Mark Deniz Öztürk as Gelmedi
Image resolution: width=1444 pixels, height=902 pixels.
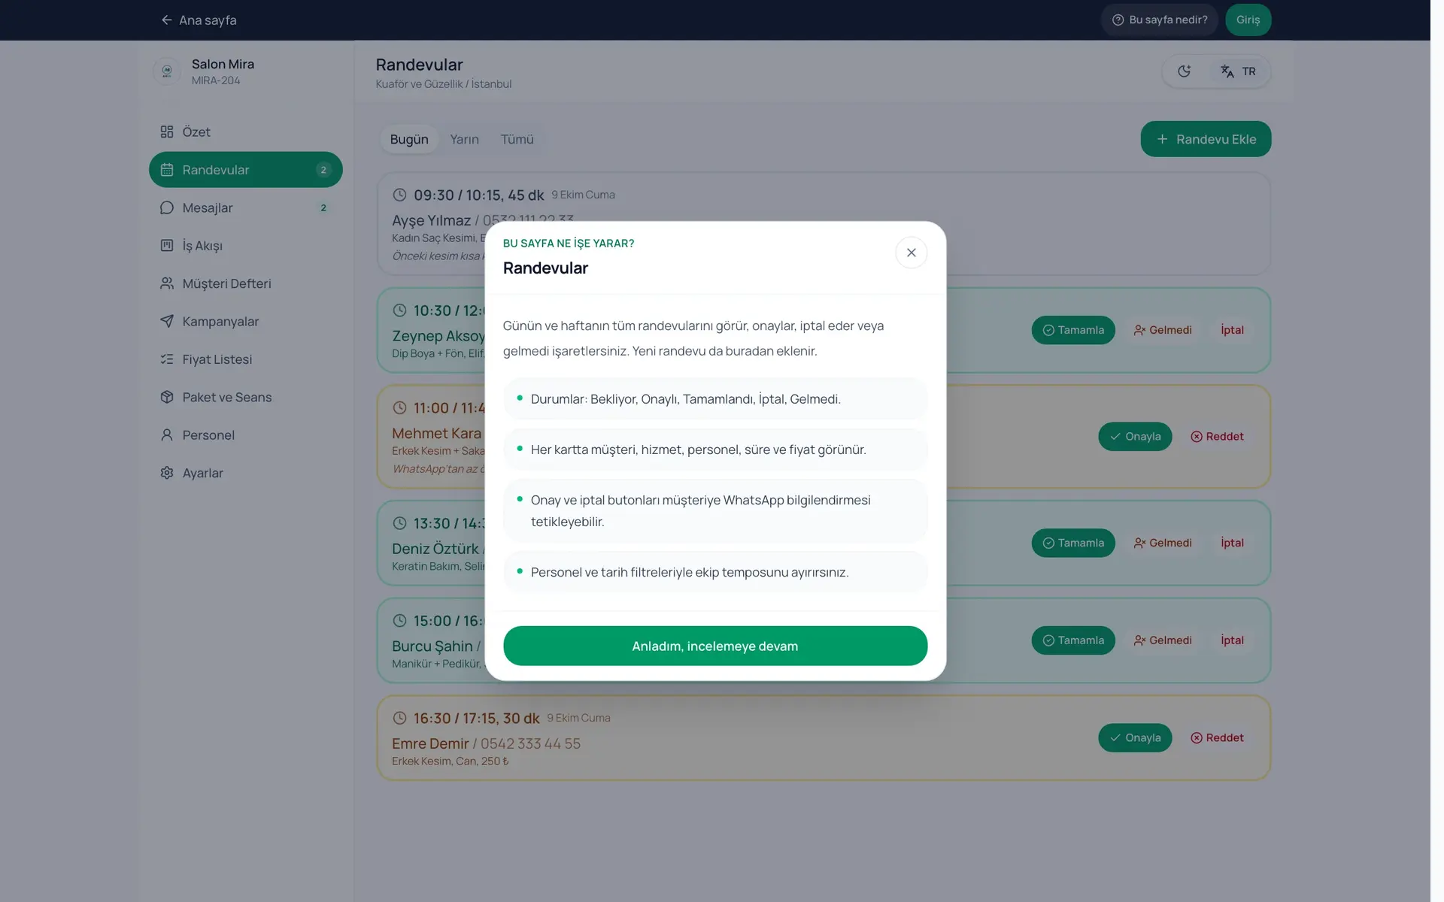(1163, 543)
